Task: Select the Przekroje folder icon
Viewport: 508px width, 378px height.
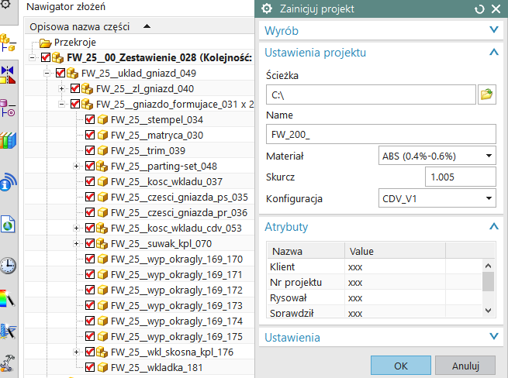Action: pos(45,43)
